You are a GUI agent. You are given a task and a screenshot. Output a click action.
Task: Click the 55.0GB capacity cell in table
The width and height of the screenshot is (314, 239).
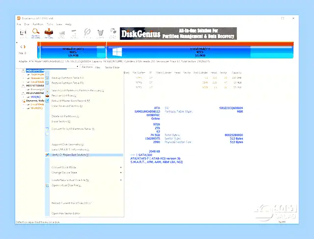[x=237, y=88]
